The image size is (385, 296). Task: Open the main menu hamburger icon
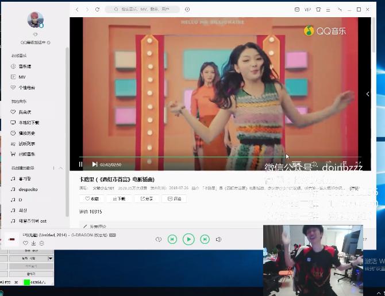(328, 10)
